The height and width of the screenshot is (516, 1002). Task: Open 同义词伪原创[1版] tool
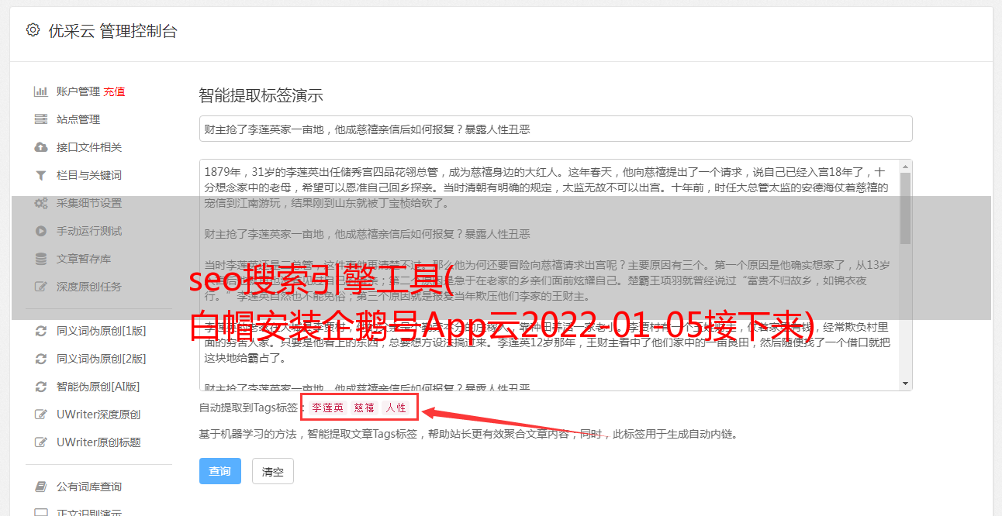pyautogui.click(x=102, y=331)
